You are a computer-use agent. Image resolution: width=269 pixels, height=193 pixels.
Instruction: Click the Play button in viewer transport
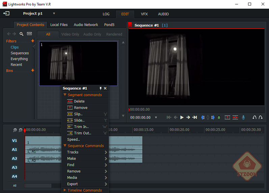click(x=182, y=117)
